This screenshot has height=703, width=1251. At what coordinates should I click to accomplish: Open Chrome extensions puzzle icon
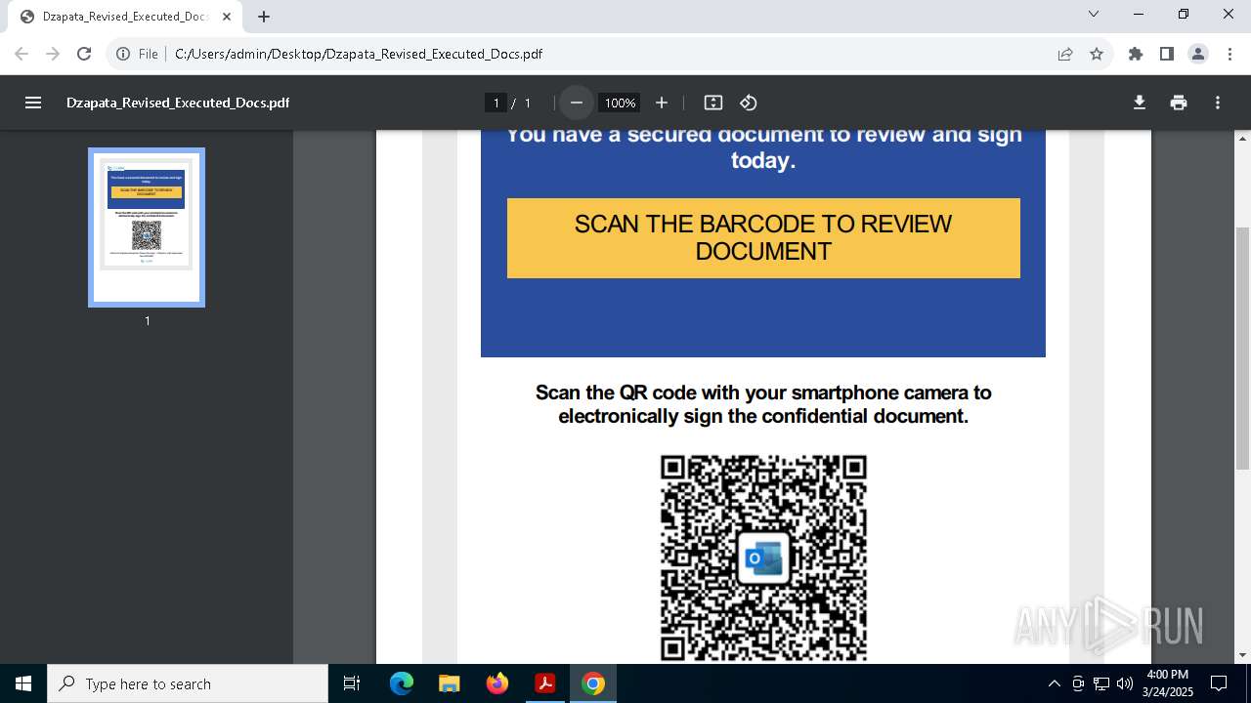(1136, 54)
